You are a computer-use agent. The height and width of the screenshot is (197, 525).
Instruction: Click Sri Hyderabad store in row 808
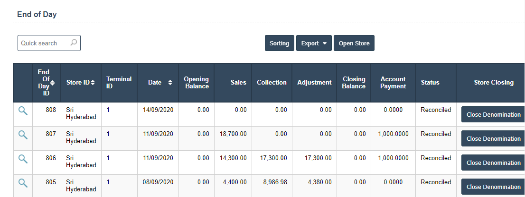tap(81, 113)
